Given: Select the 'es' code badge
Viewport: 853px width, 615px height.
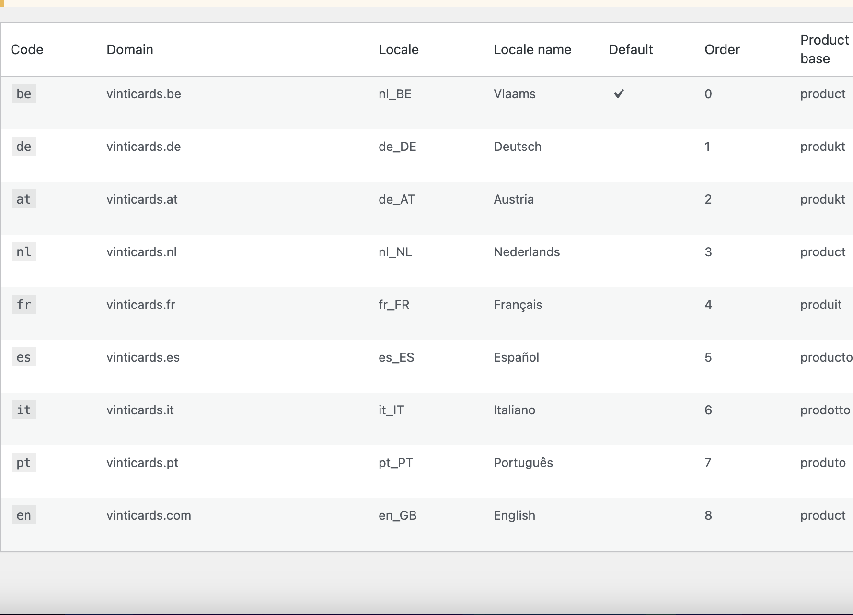Looking at the screenshot, I should (23, 357).
